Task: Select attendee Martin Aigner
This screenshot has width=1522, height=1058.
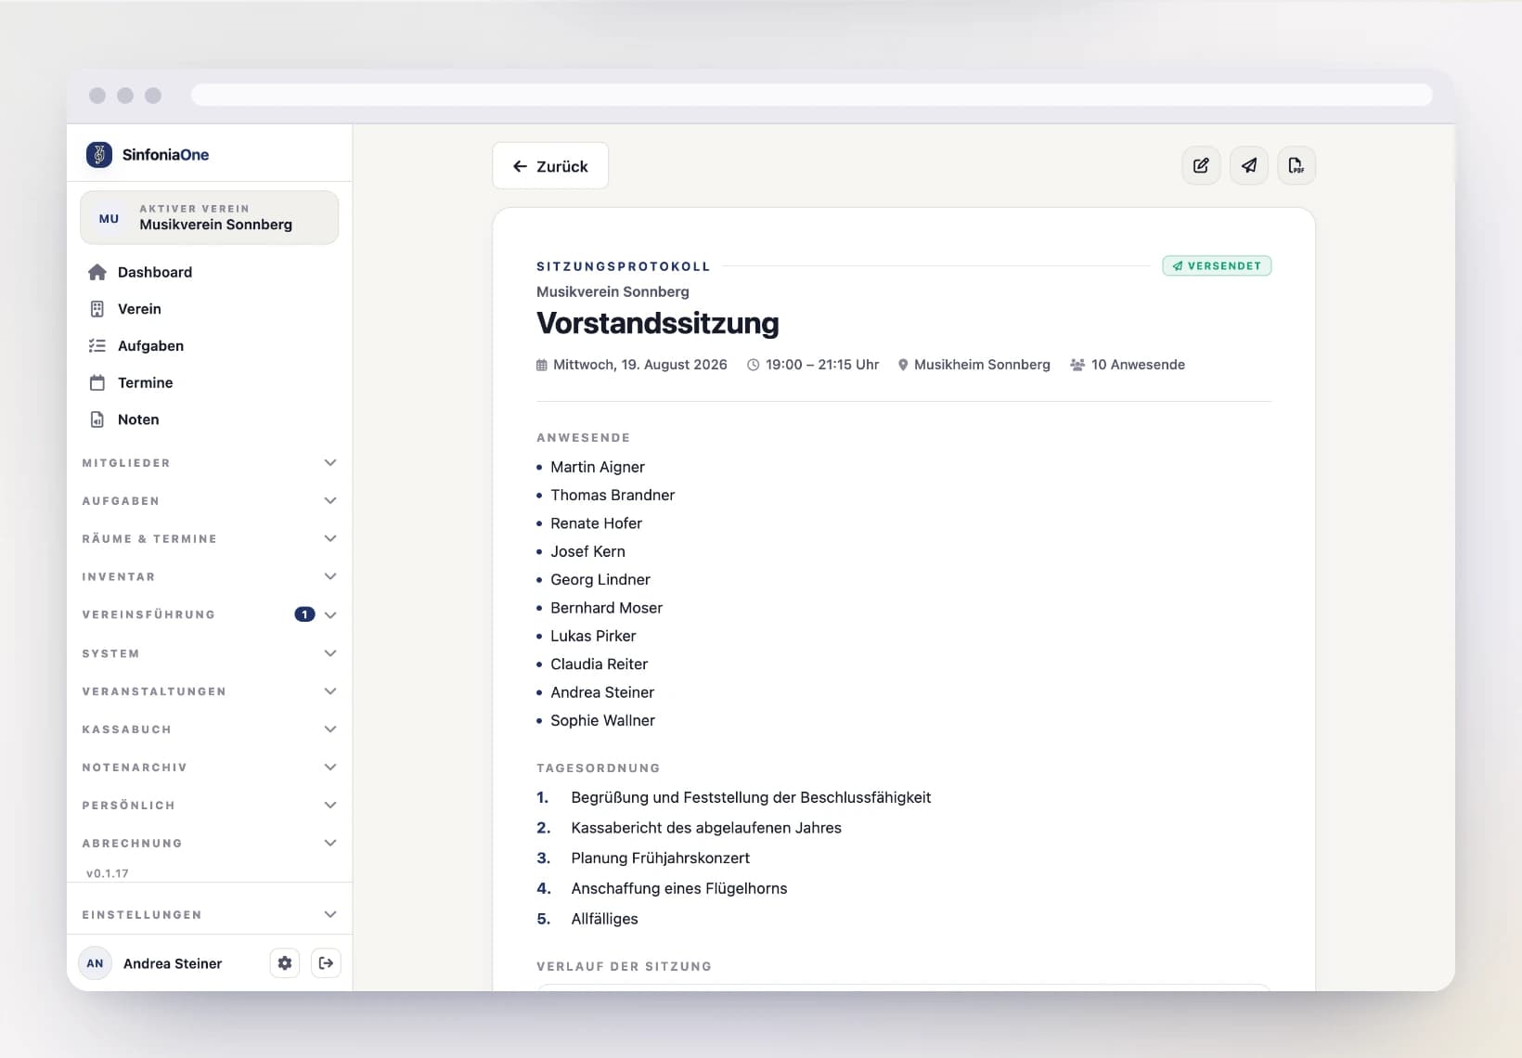Action: click(x=598, y=467)
